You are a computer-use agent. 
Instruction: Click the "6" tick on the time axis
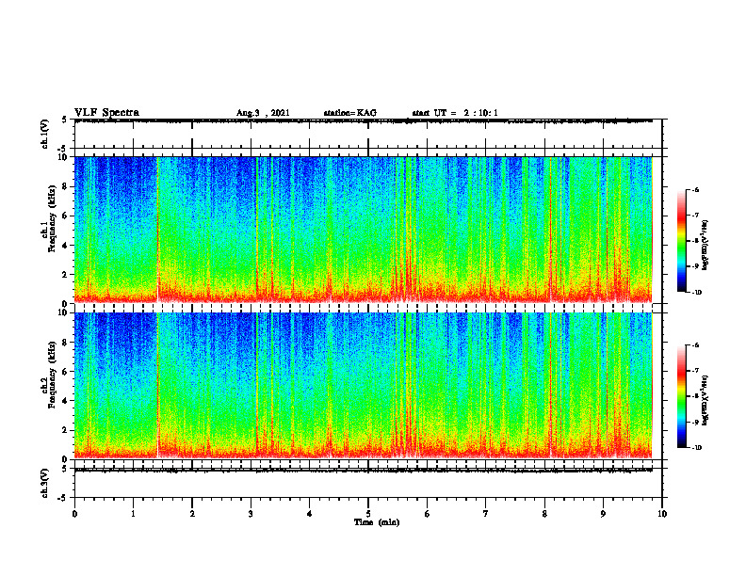pos(428,514)
